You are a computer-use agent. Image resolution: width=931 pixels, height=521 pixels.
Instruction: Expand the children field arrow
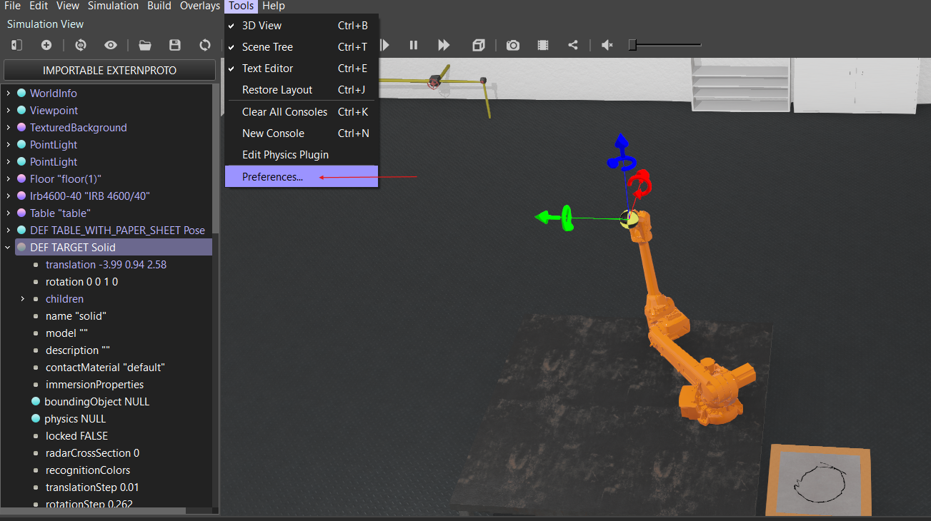click(23, 299)
